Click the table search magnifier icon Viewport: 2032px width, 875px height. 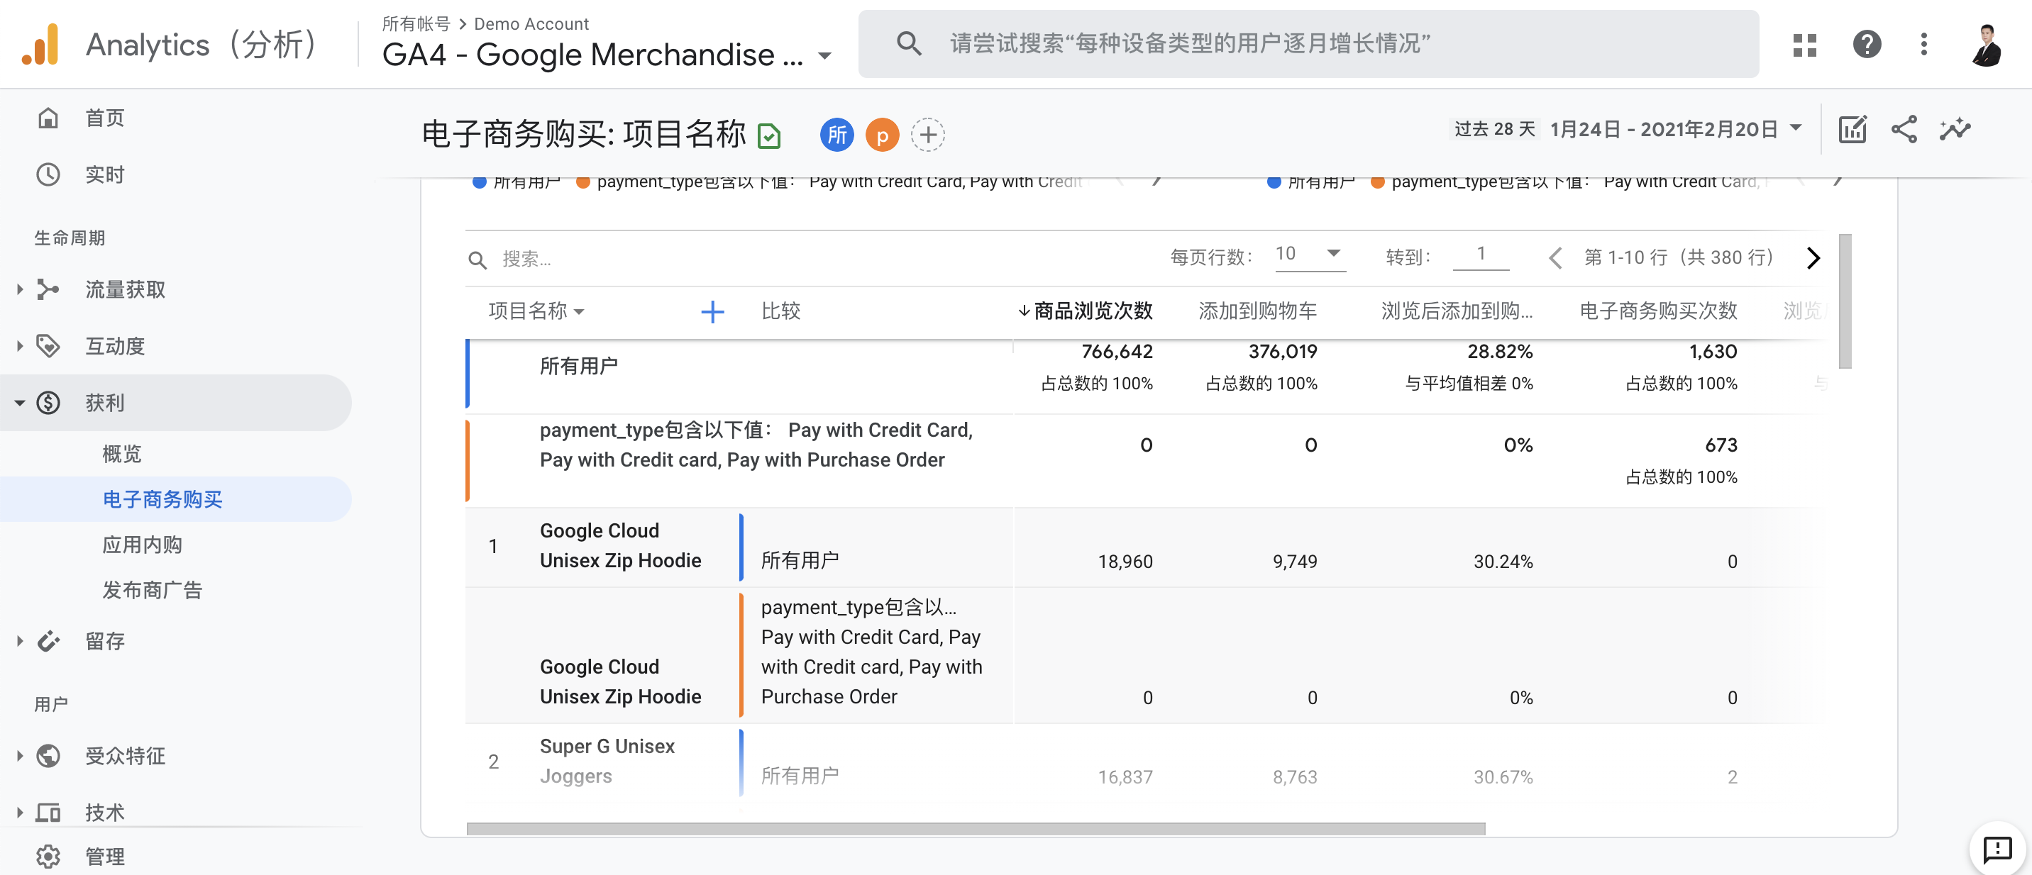point(477,260)
